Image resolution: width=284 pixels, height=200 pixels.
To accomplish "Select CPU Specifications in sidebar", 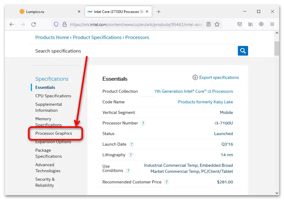I will pyautogui.click(x=53, y=96).
